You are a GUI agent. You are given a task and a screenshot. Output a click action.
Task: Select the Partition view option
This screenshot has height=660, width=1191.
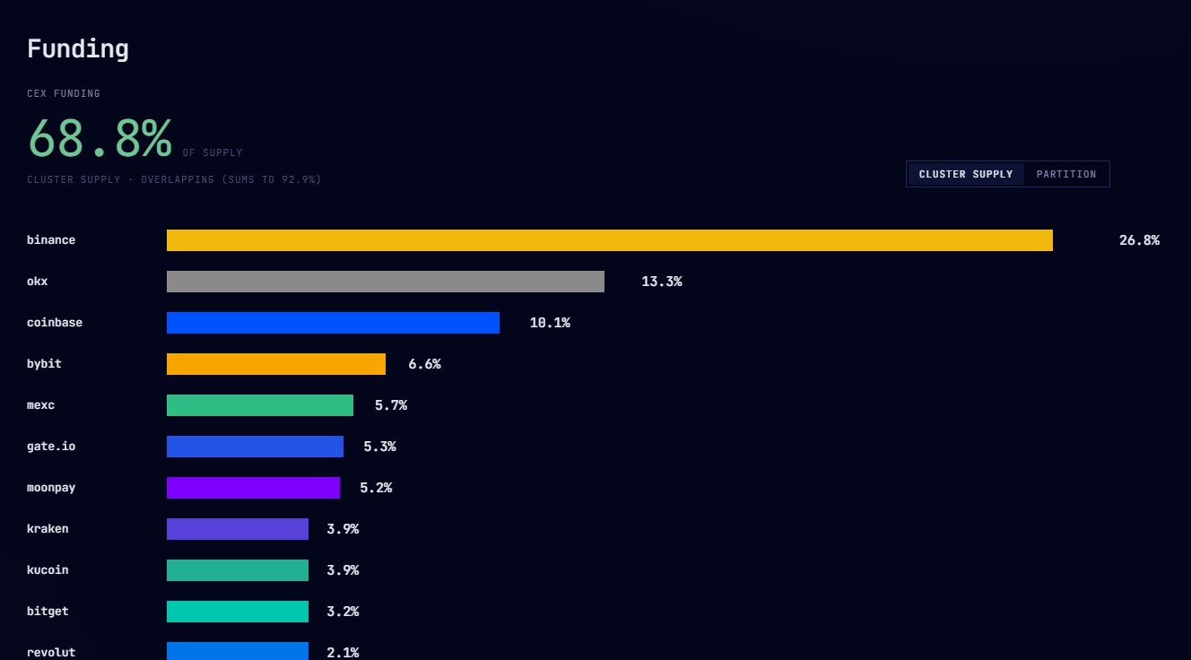coord(1066,174)
